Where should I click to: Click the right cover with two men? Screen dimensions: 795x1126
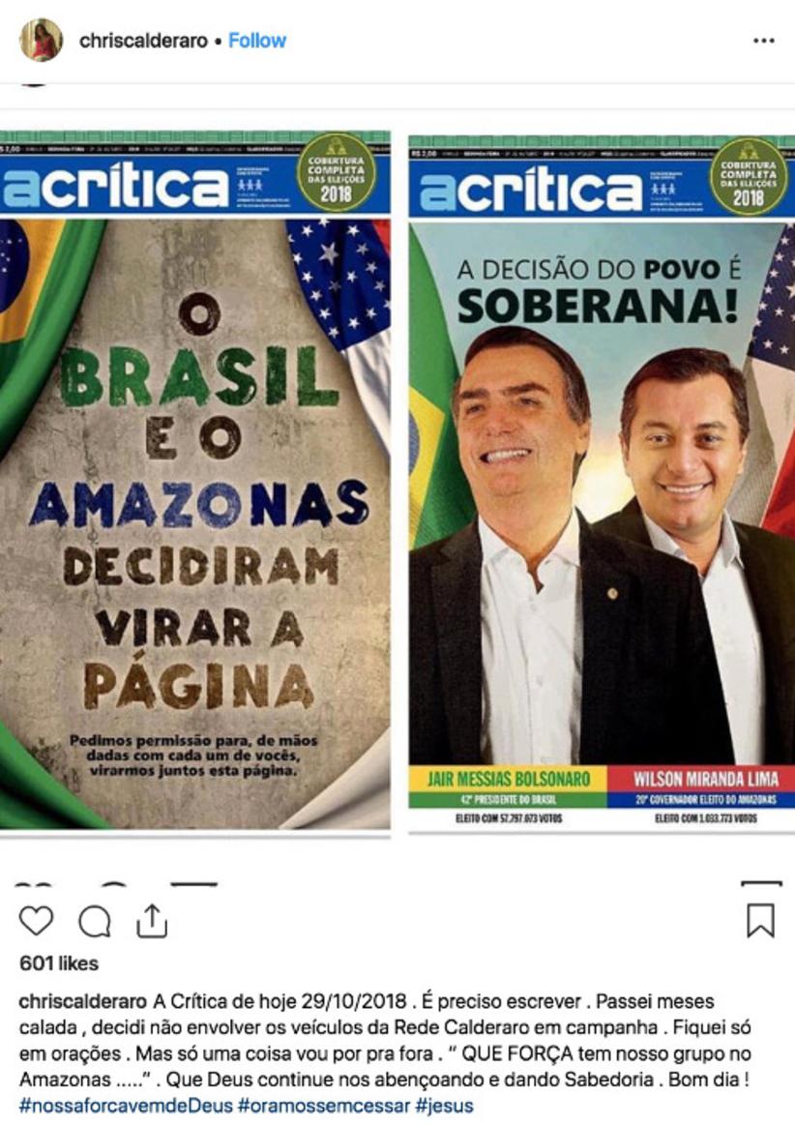(x=602, y=484)
